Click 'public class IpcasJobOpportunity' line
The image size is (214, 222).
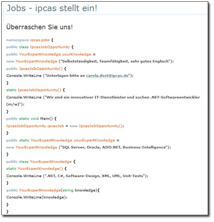coord(40,47)
